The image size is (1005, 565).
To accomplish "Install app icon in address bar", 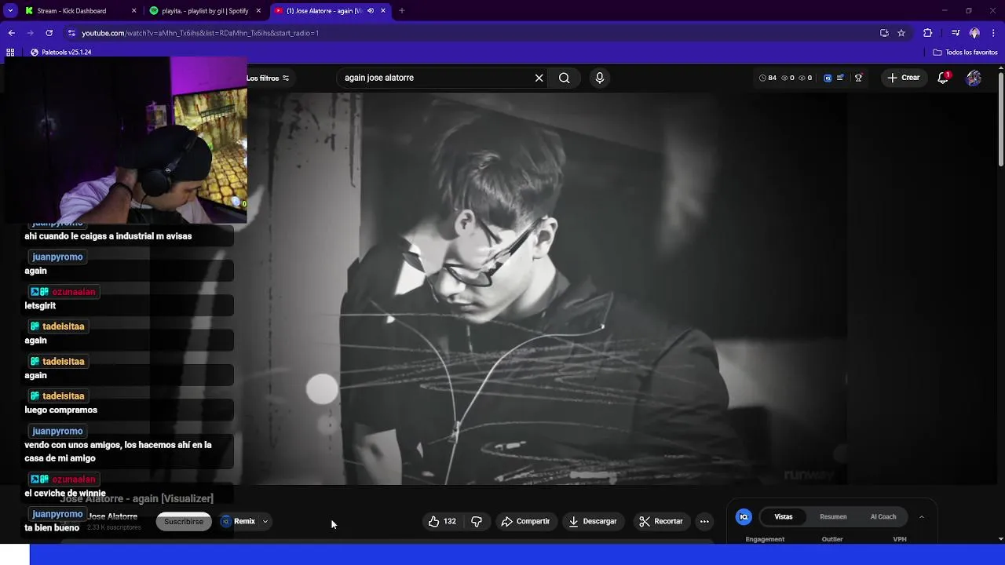I will pos(884,33).
